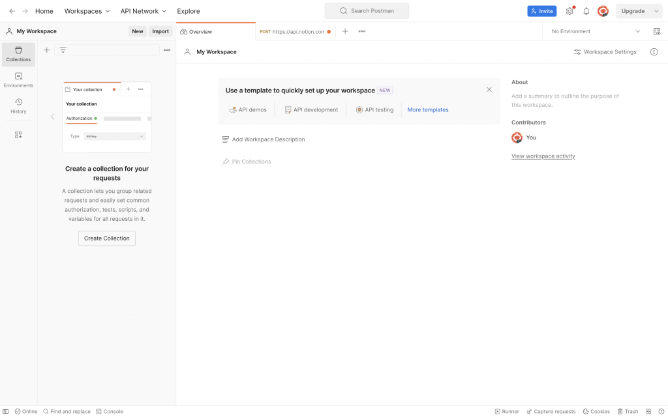Open the Runner
The width and height of the screenshot is (668, 417).
[507, 412]
